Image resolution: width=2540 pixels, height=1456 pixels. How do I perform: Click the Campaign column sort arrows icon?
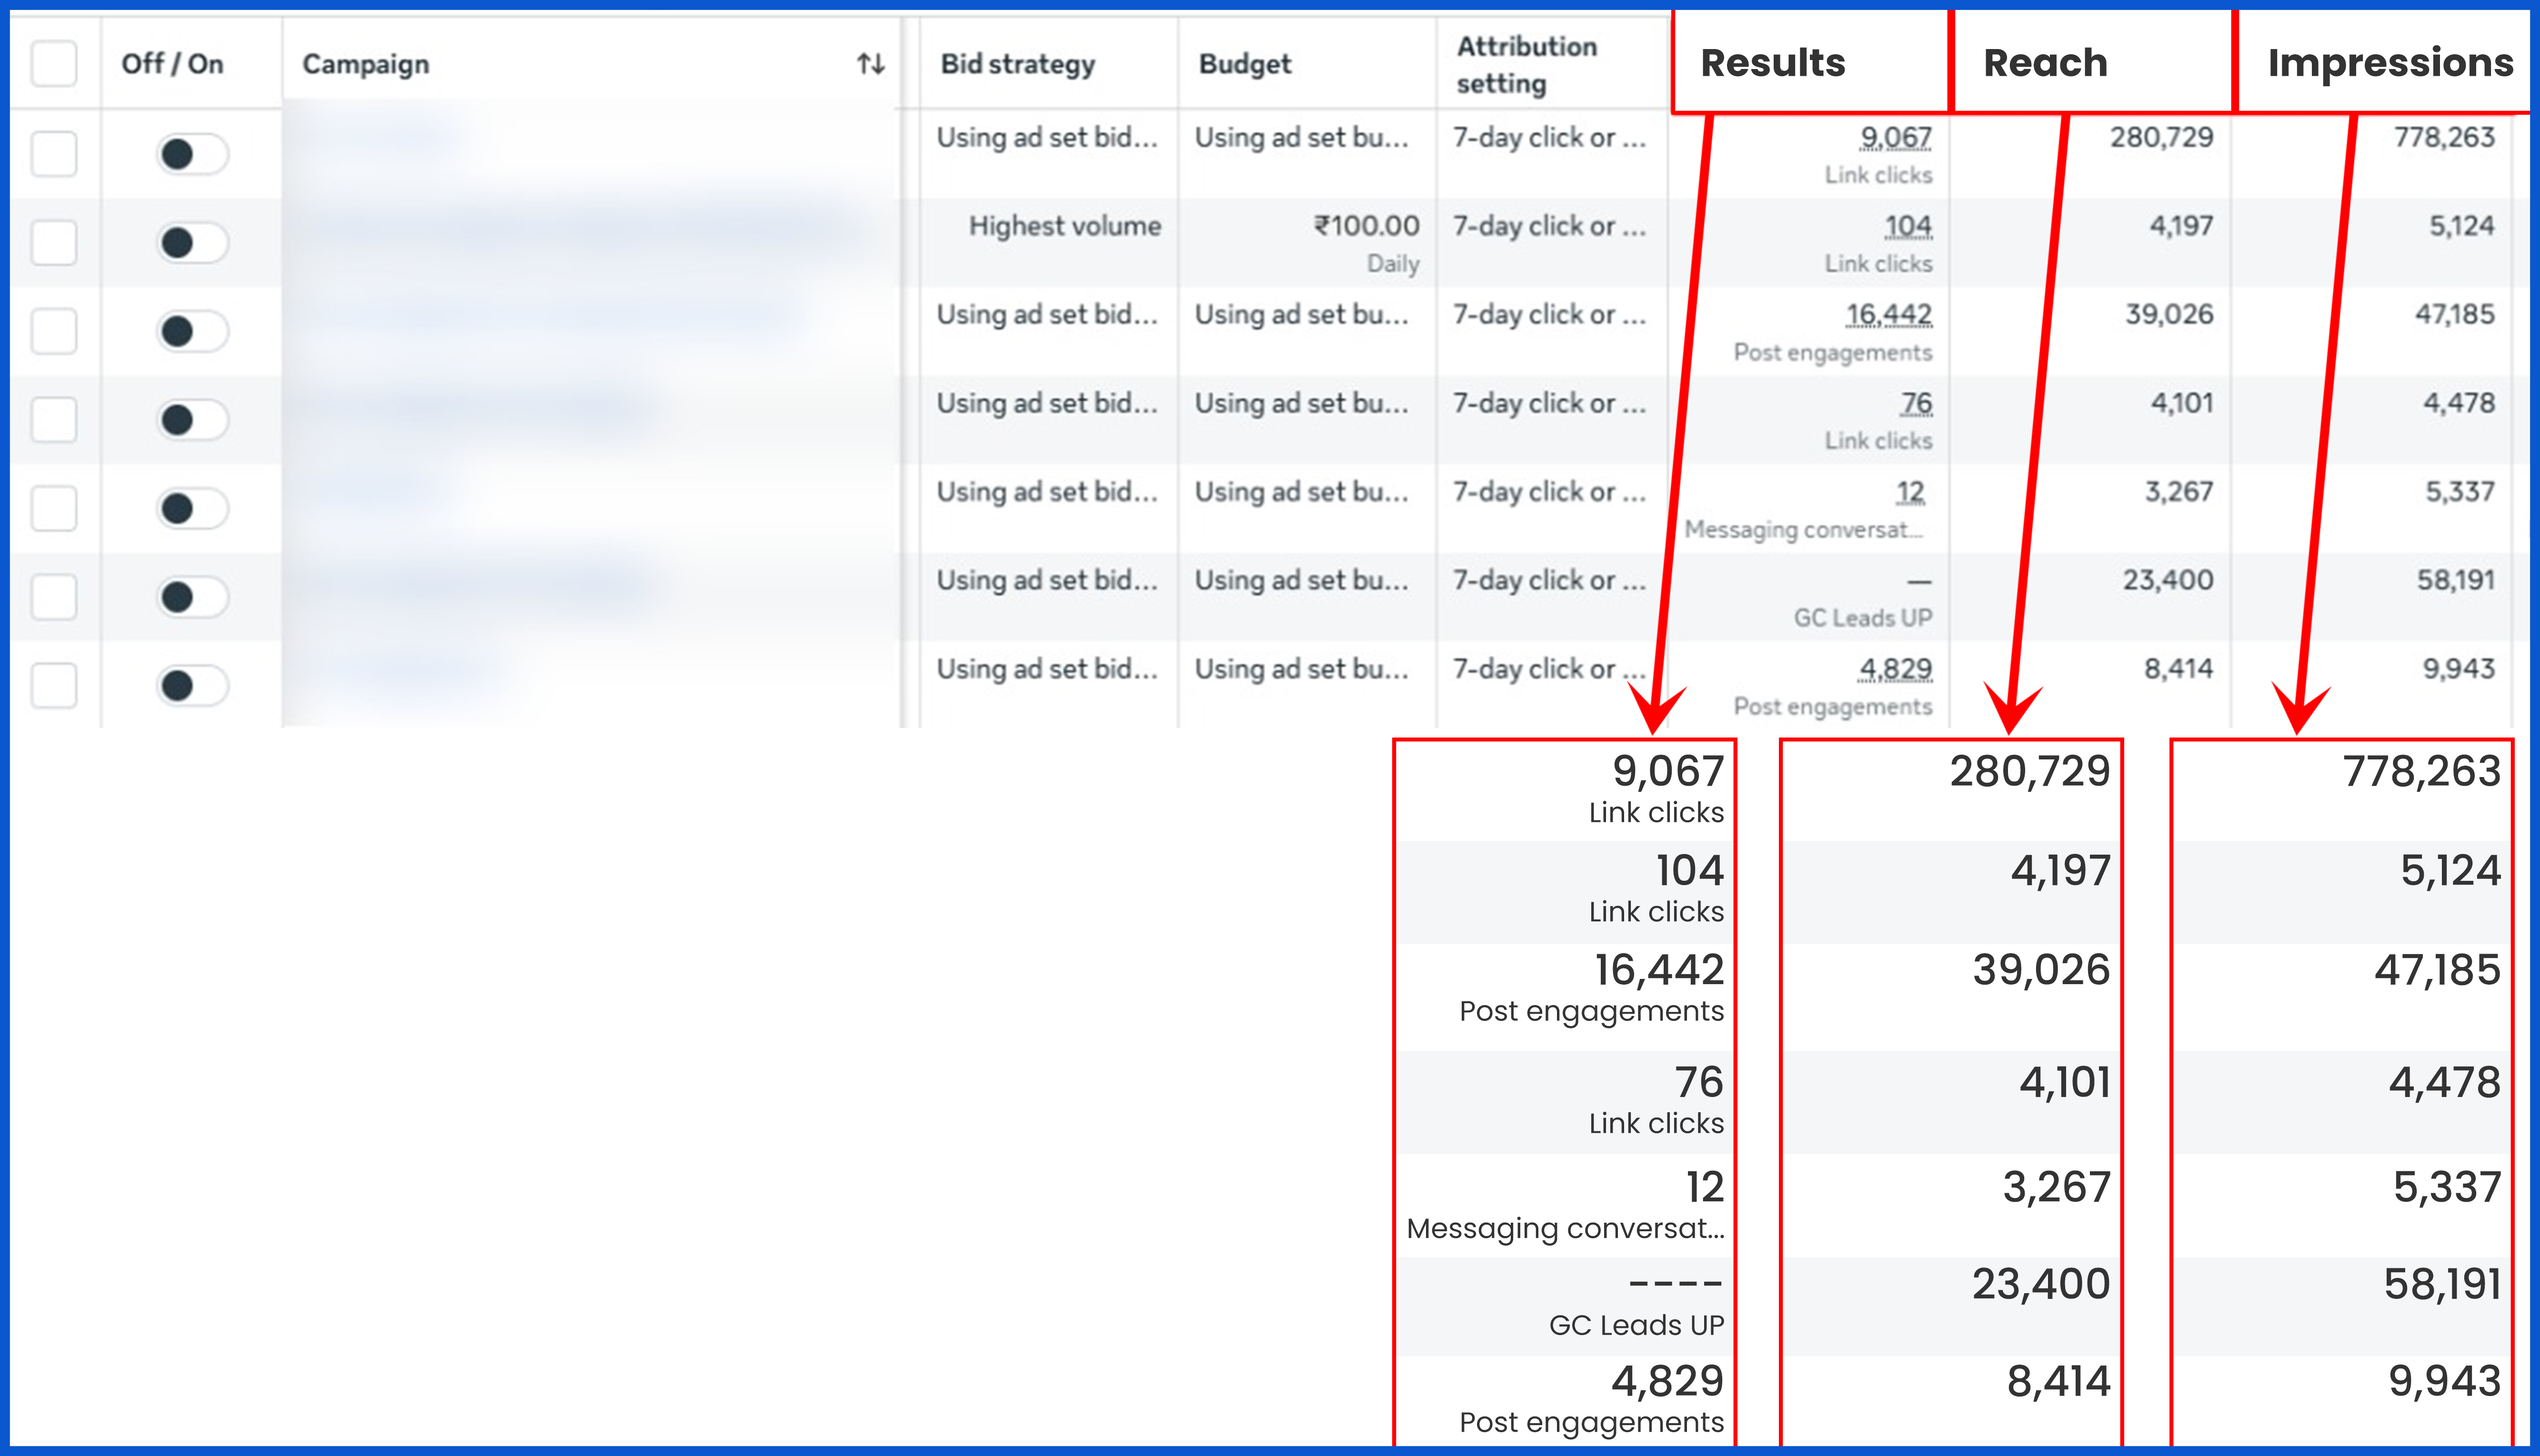pos(870,64)
